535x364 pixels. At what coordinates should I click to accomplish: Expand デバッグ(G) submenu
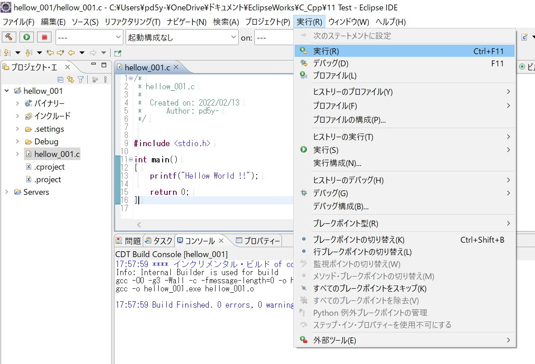coord(405,193)
